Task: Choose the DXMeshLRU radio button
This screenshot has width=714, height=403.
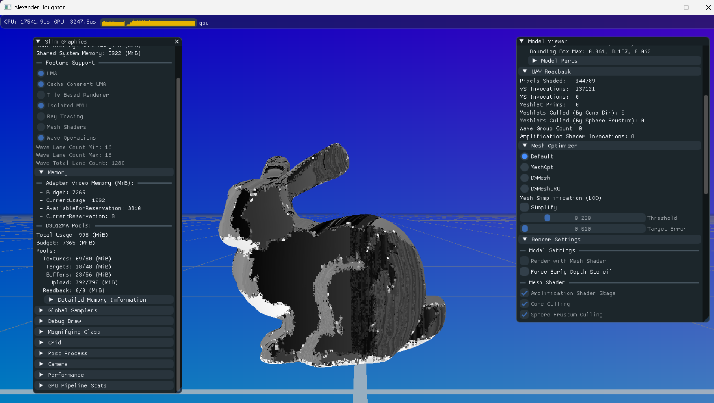Action: 525,189
